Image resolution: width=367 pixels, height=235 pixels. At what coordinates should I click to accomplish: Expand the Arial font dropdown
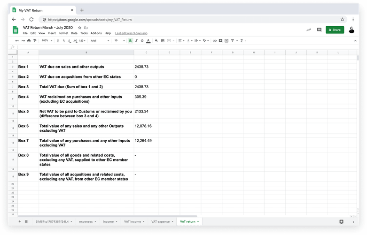[100, 41]
